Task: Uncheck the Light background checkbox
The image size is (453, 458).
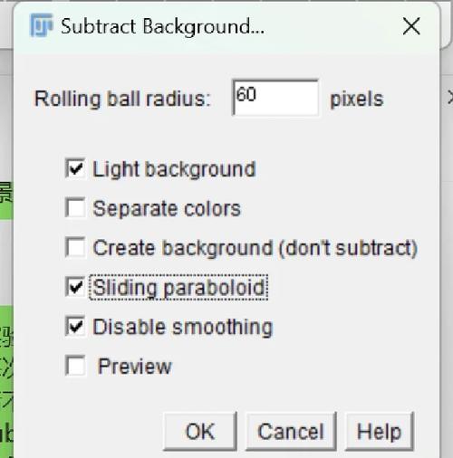Action: coord(75,168)
